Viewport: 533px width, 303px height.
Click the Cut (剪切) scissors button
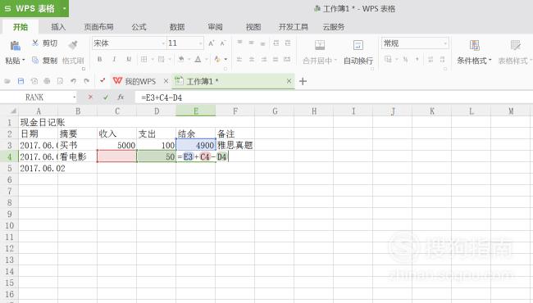point(44,43)
